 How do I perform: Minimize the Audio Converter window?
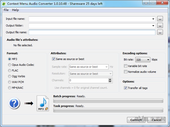coord(146,3)
